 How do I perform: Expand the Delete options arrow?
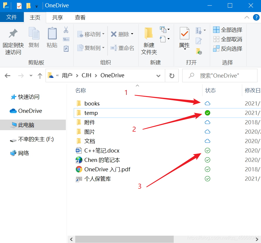coord(132,34)
